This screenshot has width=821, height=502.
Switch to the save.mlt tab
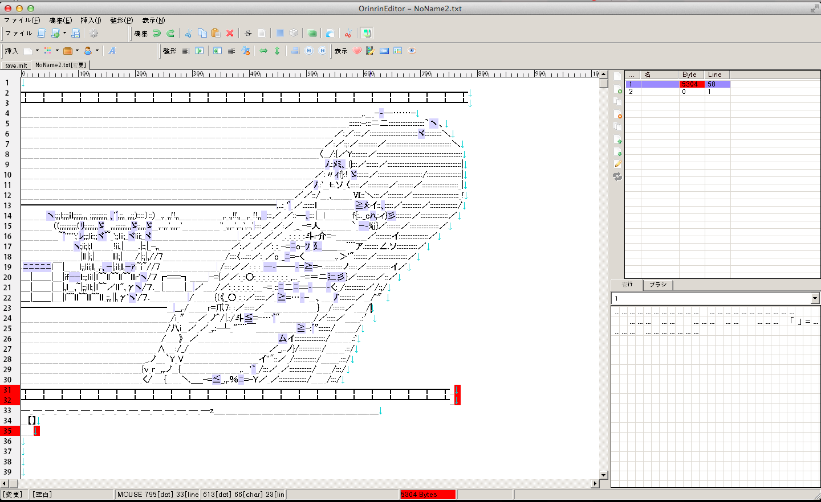pos(16,65)
